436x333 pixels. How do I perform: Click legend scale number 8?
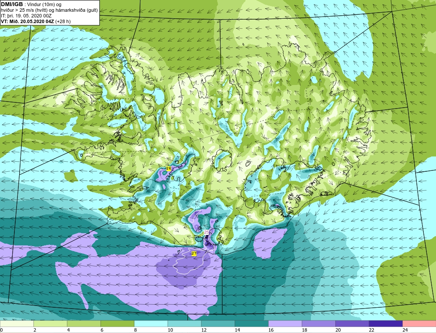point(136,330)
